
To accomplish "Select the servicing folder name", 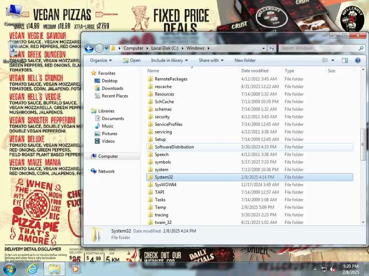I will 163,132.
